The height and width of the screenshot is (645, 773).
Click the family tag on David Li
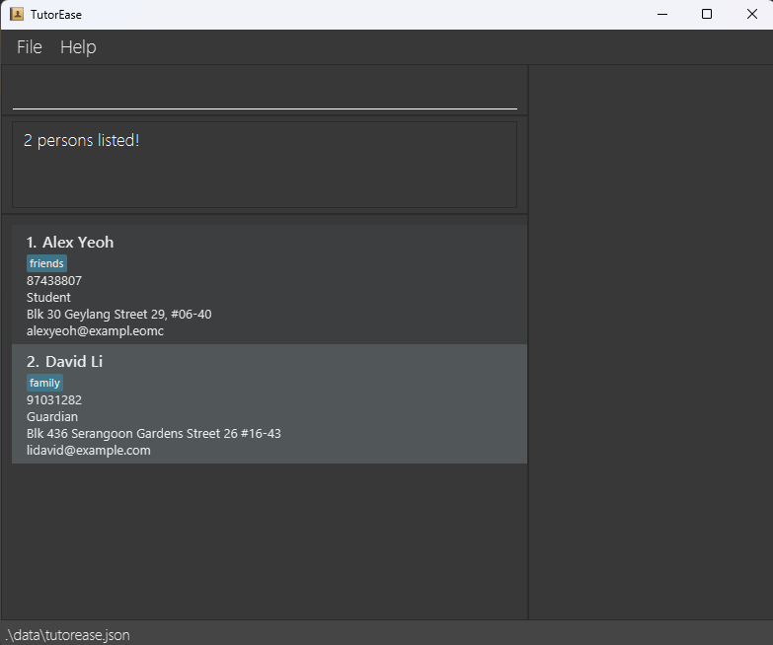44,383
